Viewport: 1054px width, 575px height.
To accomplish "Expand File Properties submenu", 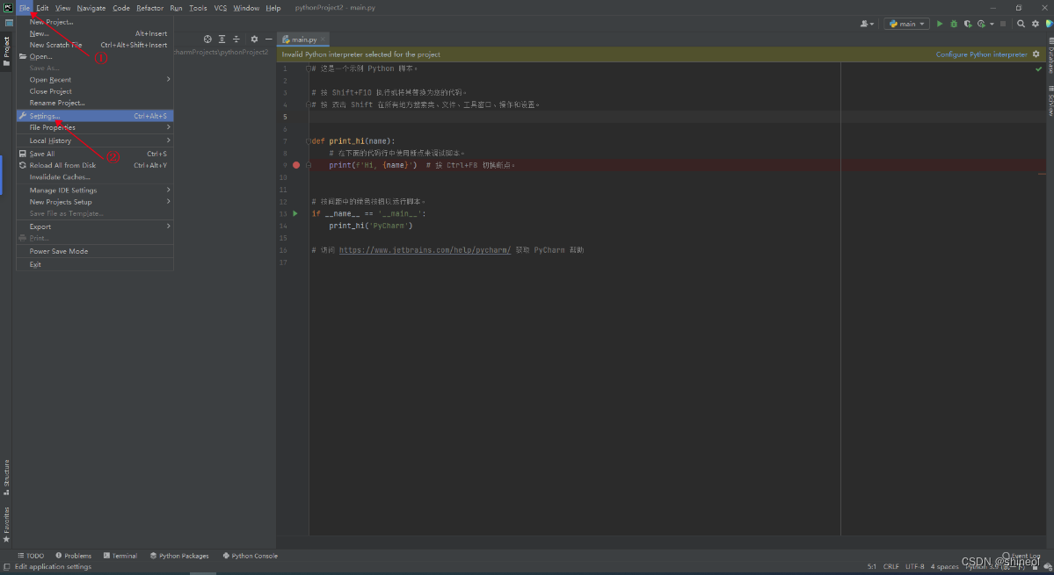I will 95,127.
